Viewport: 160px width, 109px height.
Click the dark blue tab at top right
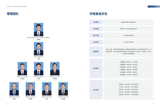tap(154, 6)
